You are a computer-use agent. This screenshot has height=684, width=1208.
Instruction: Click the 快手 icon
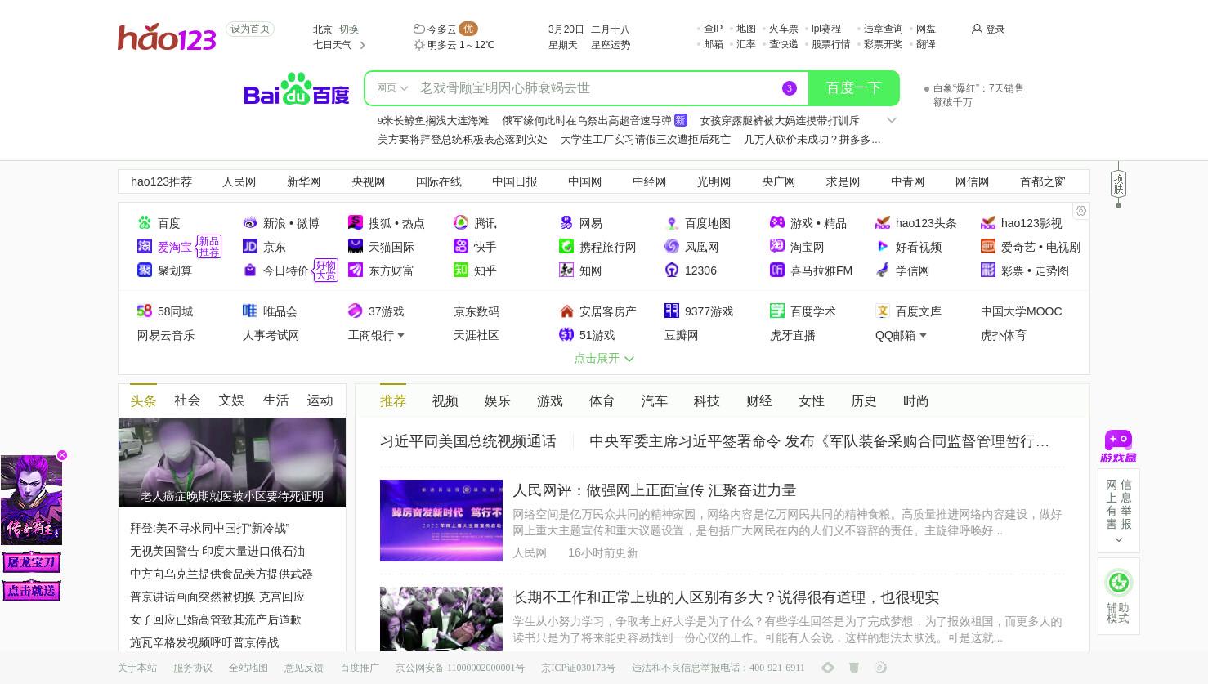pyautogui.click(x=461, y=246)
